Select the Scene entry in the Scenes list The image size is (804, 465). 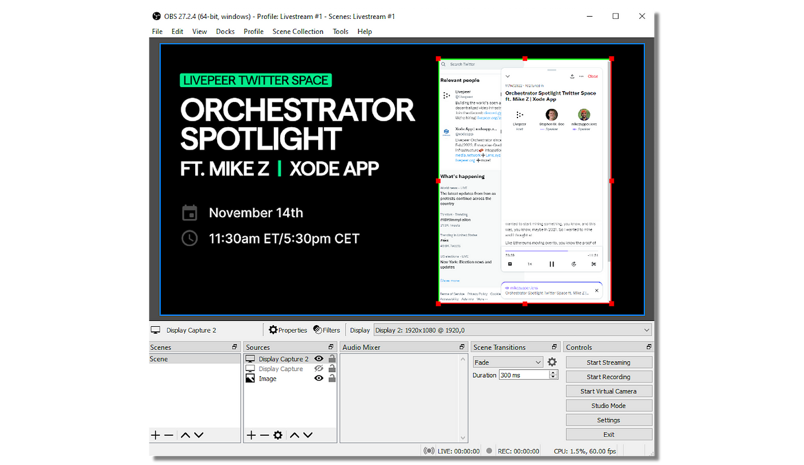coord(195,359)
